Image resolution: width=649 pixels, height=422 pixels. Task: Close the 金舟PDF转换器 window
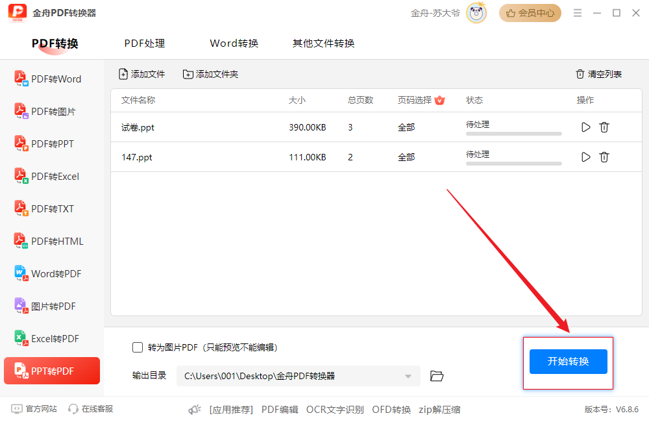point(636,13)
